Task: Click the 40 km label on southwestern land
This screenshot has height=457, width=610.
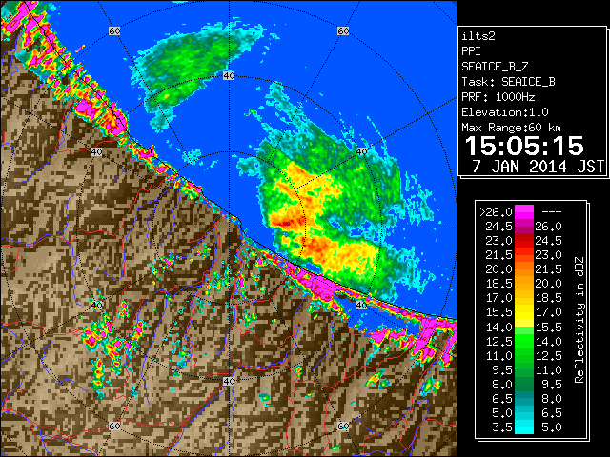Action: pyautogui.click(x=96, y=305)
